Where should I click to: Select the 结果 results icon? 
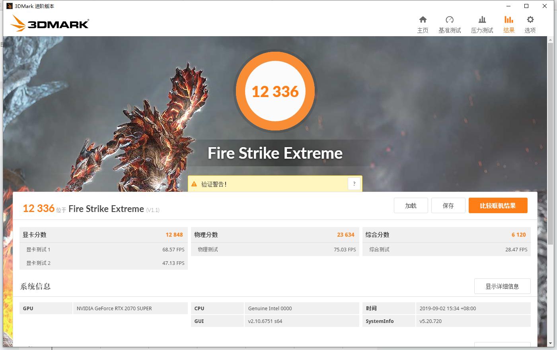[508, 24]
